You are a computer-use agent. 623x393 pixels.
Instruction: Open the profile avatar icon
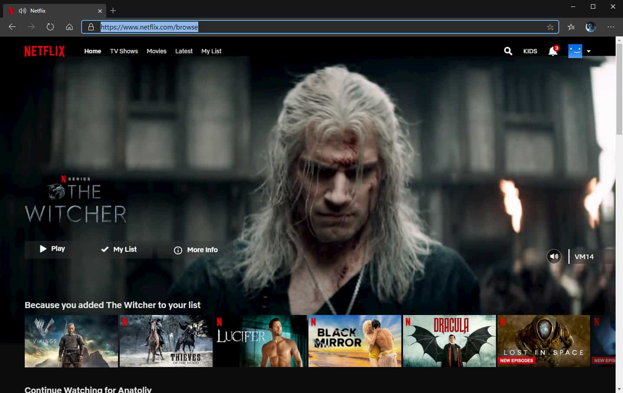pos(575,51)
